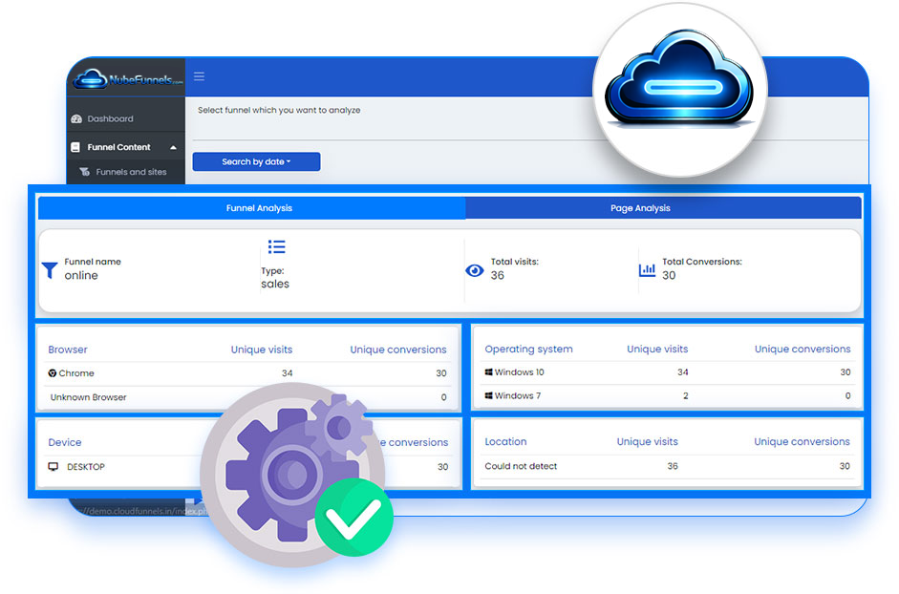This screenshot has width=899, height=594.
Task: Click the Chrome browser icon
Action: tap(53, 372)
